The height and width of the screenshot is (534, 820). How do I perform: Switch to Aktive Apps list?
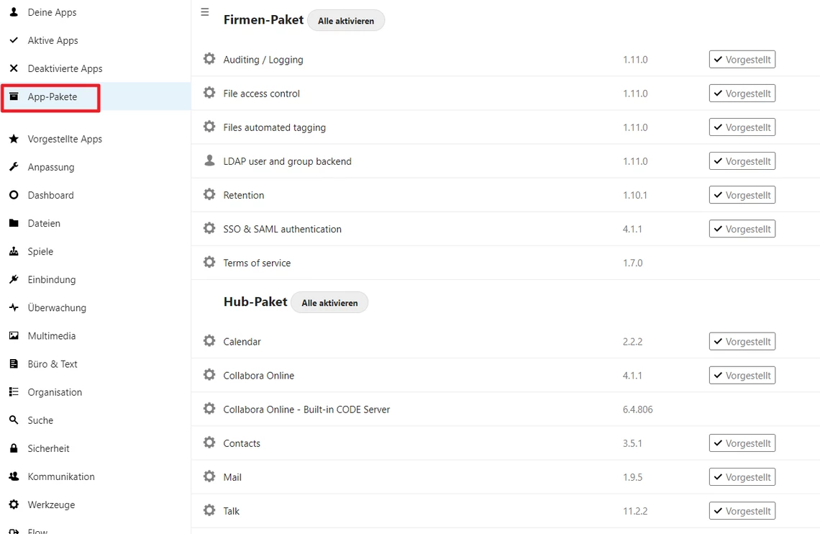pyautogui.click(x=53, y=40)
